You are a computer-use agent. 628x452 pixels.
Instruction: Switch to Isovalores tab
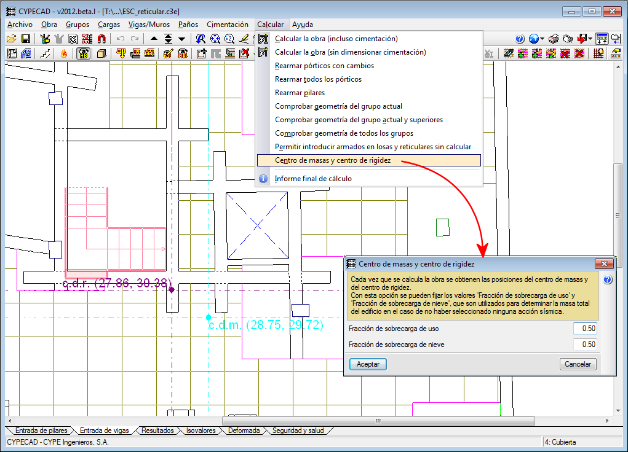(201, 431)
